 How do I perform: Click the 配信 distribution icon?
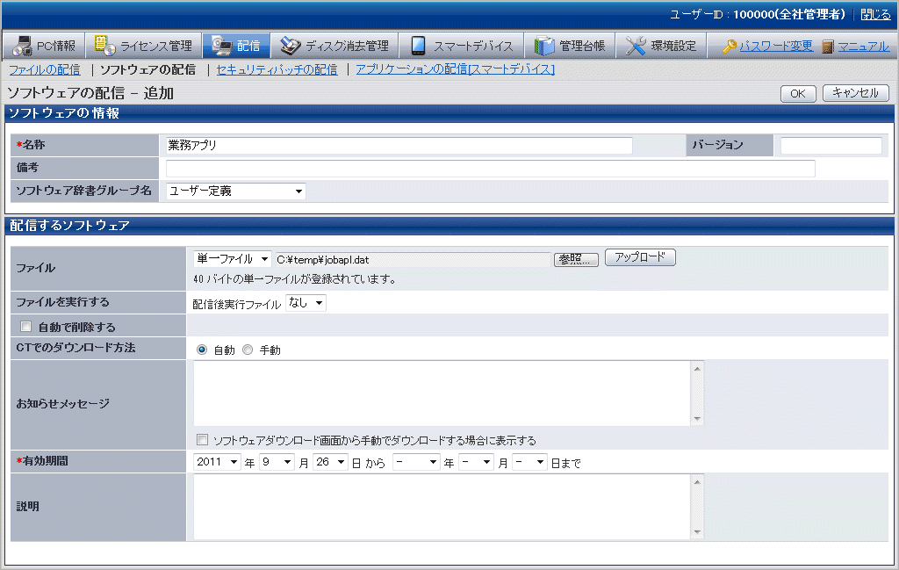click(x=221, y=46)
